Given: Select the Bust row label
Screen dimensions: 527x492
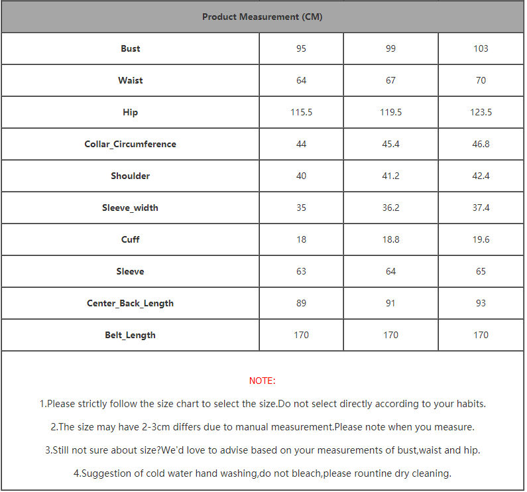Looking at the screenshot, I should (x=131, y=48).
